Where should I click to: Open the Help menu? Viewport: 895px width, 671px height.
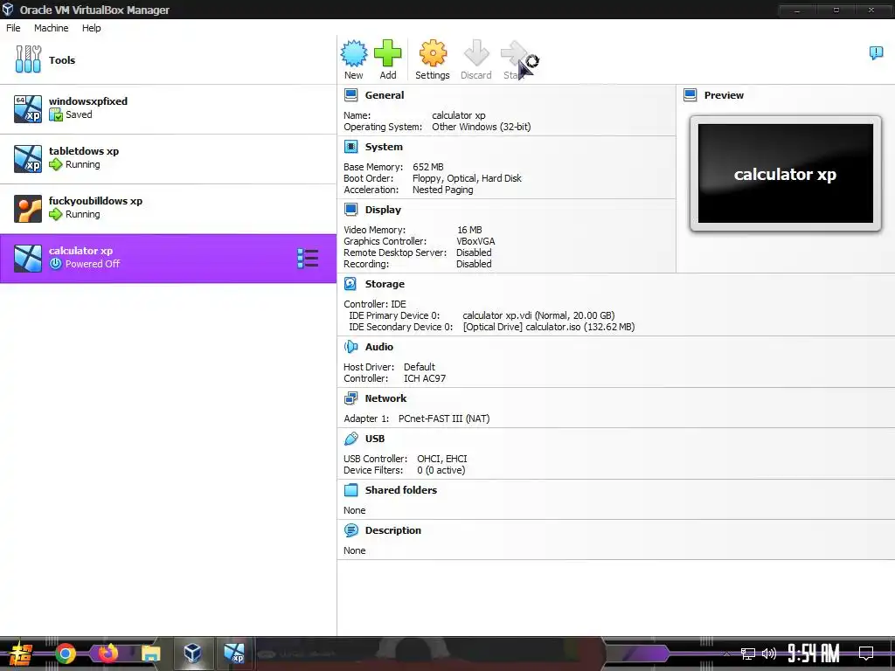point(91,28)
